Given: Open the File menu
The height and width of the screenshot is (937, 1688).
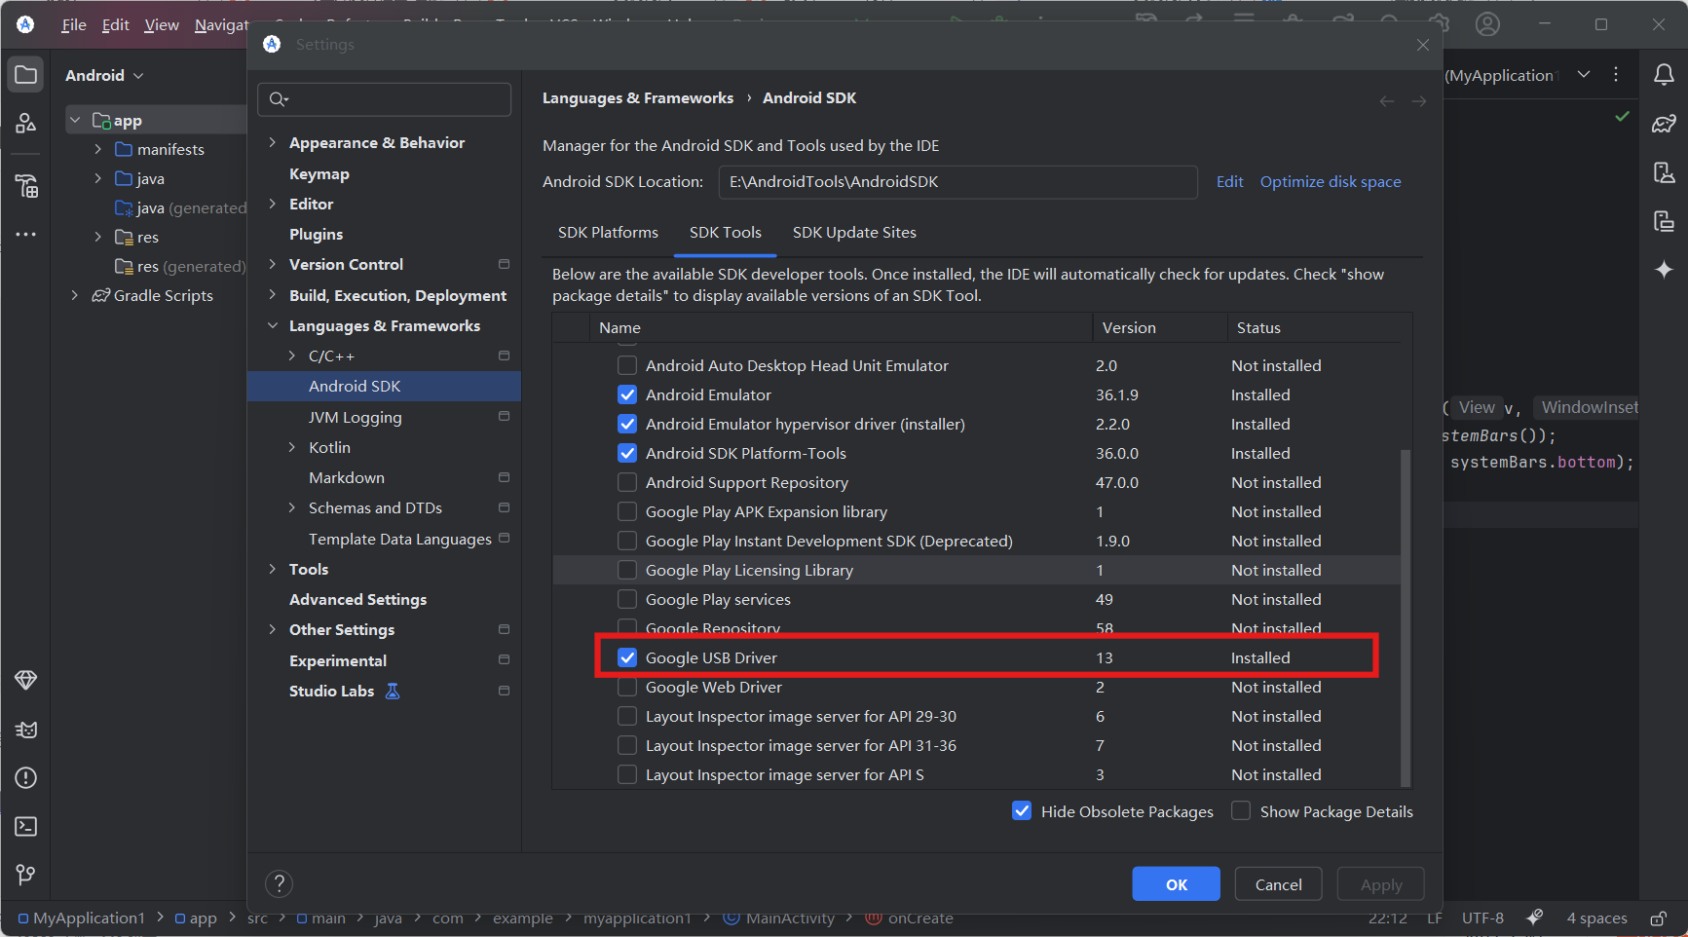Looking at the screenshot, I should [74, 24].
